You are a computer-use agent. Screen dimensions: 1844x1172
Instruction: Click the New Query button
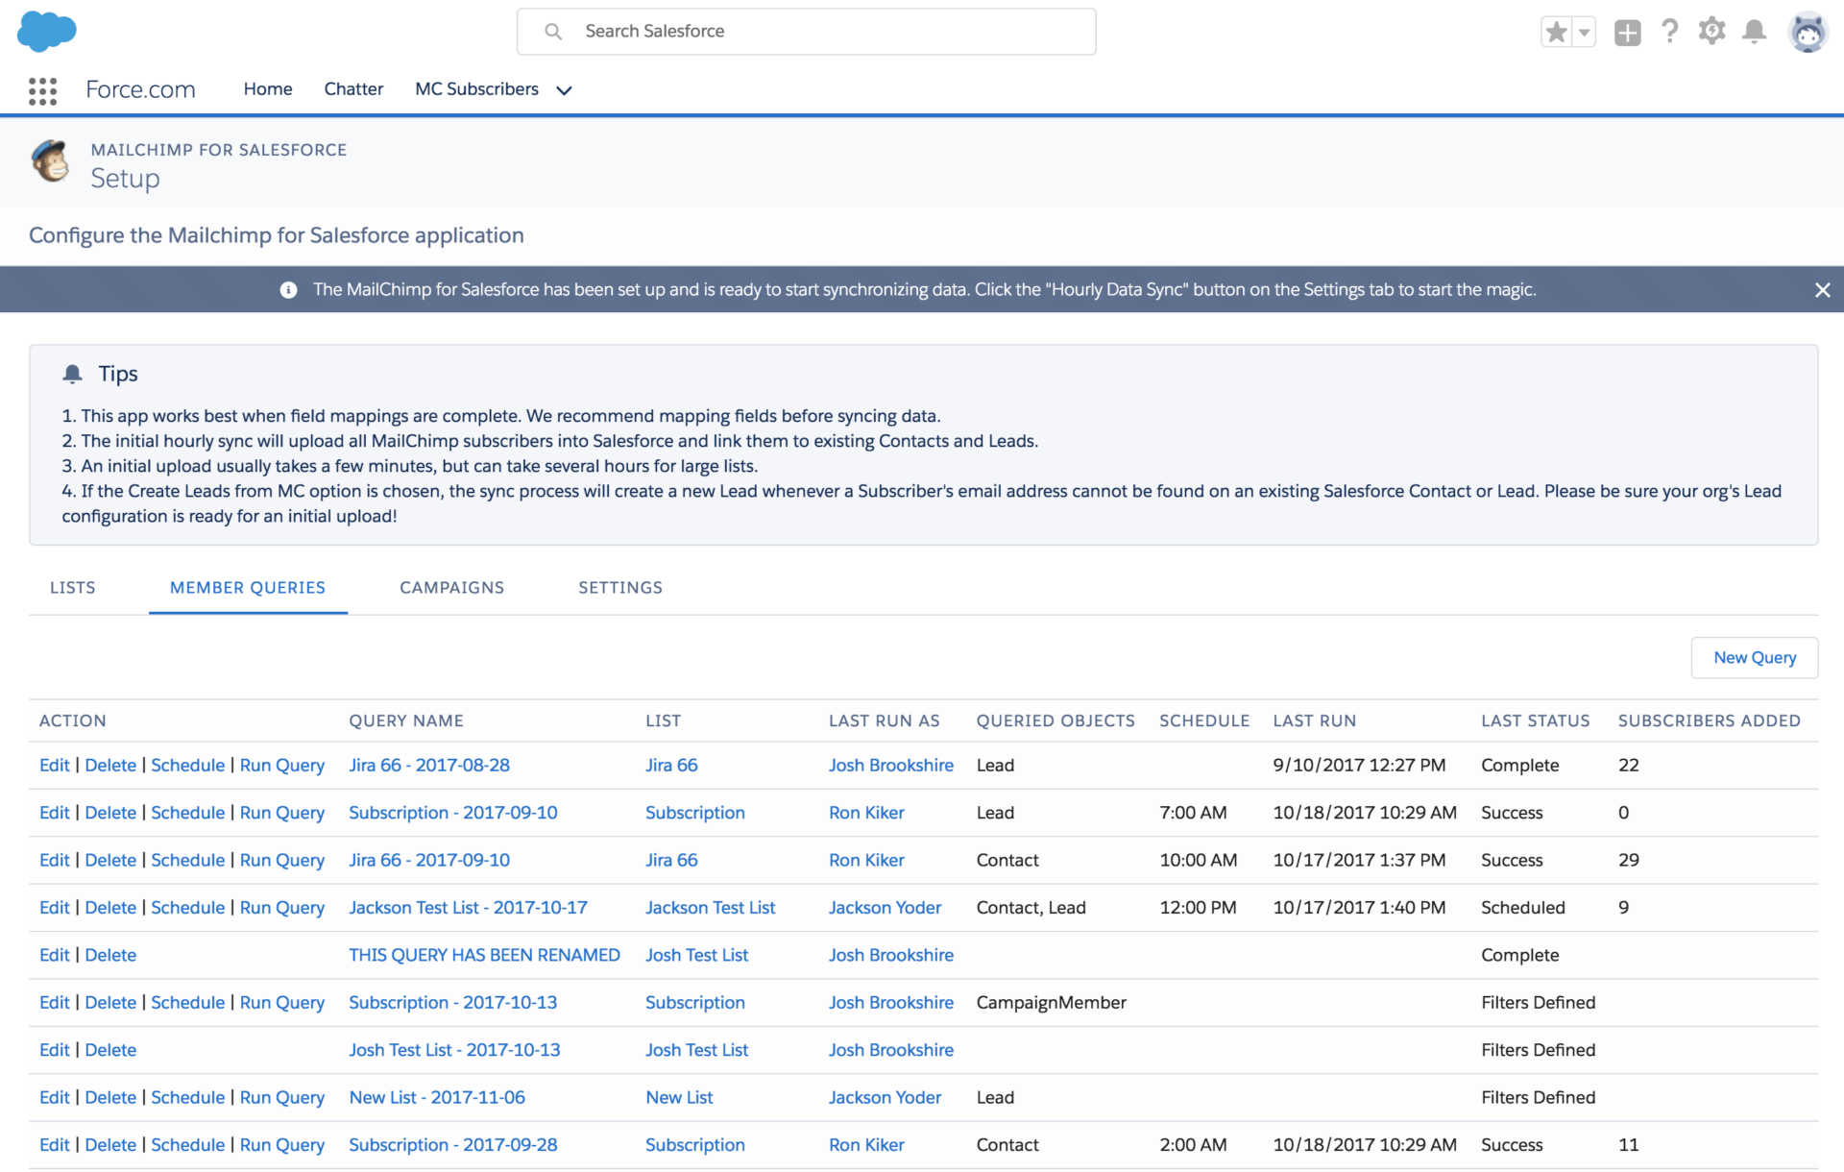[1754, 657]
